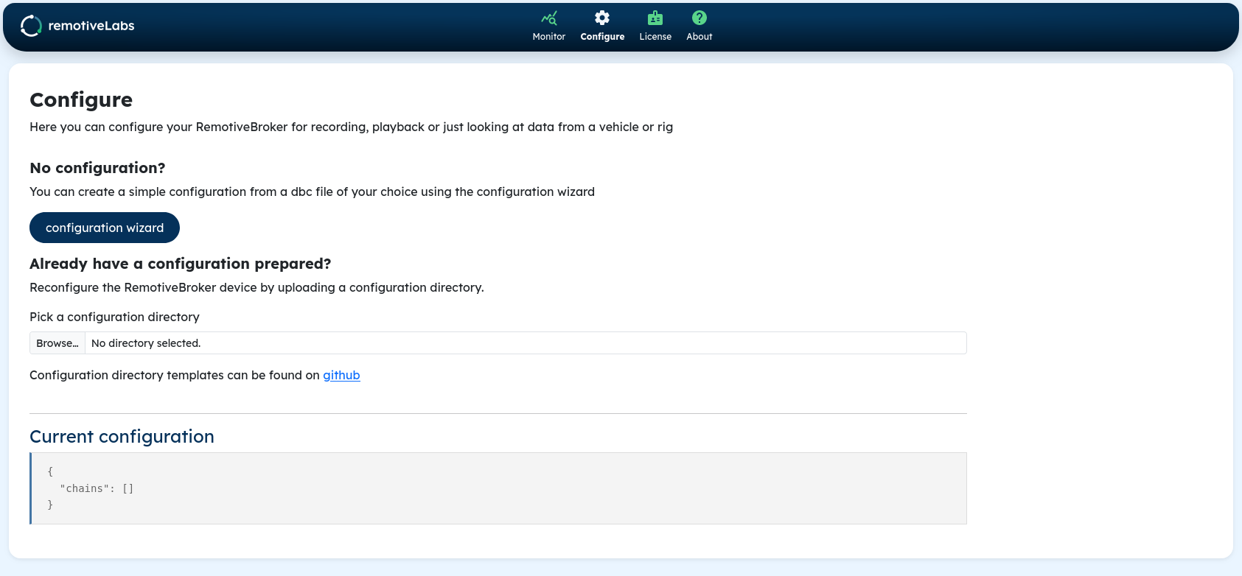This screenshot has height=576, width=1242.
Task: Click the "chains": [] line
Action: pyautogui.click(x=97, y=488)
